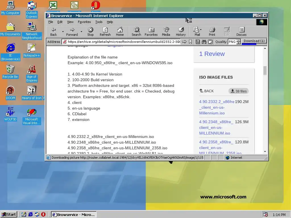The image size is (291, 218).
Task: Launch Notepad++ desktop shortcut
Action: [32, 50]
